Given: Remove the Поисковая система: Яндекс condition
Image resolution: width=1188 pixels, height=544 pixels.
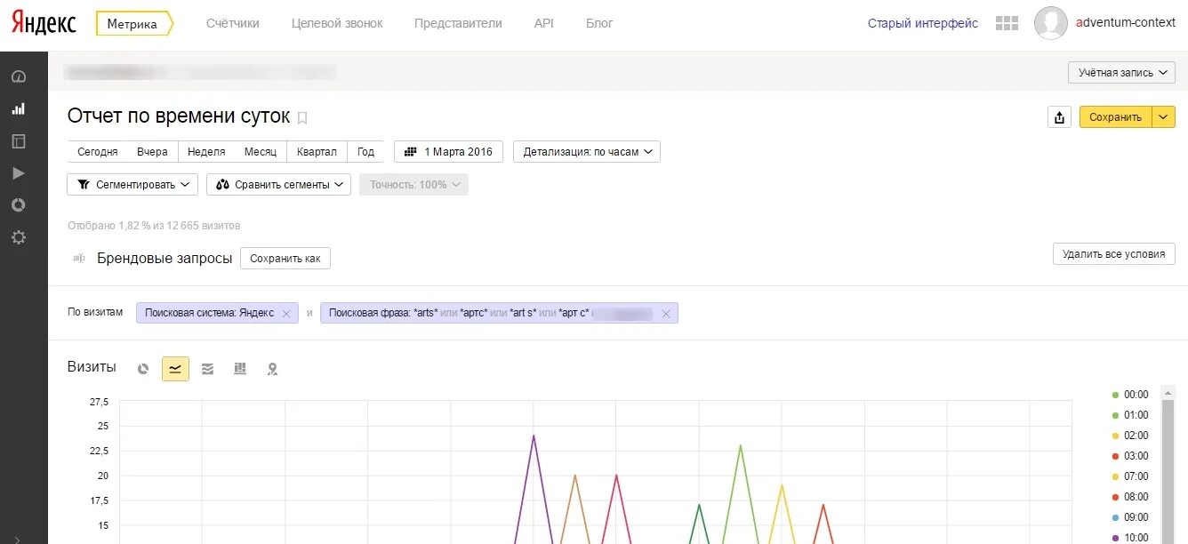Looking at the screenshot, I should coord(286,314).
